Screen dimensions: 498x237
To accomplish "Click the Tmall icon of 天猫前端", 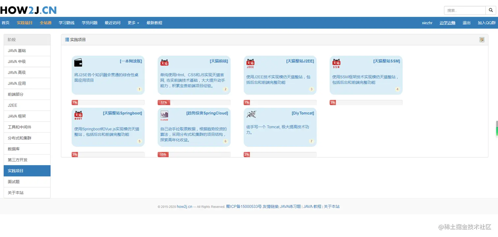I will (164, 62).
